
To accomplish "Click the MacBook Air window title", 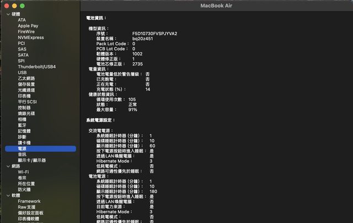I will [x=217, y=5].
